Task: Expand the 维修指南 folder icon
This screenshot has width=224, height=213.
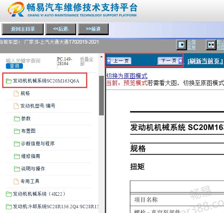Action: (17, 156)
